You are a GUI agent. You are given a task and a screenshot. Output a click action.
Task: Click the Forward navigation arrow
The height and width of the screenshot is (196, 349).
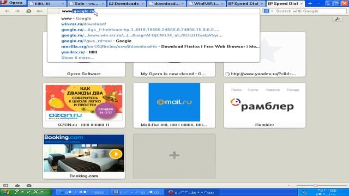(x=17, y=11)
